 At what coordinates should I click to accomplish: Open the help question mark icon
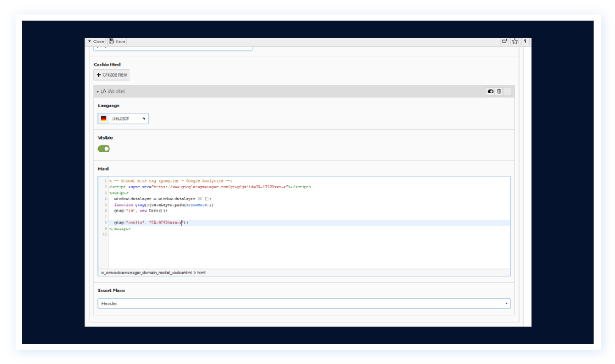(x=526, y=42)
